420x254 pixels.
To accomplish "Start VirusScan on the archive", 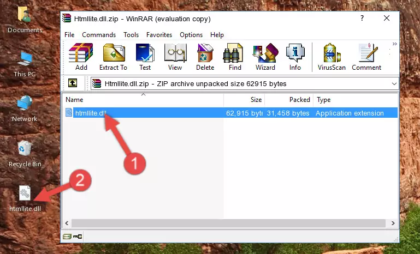I will [x=332, y=57].
